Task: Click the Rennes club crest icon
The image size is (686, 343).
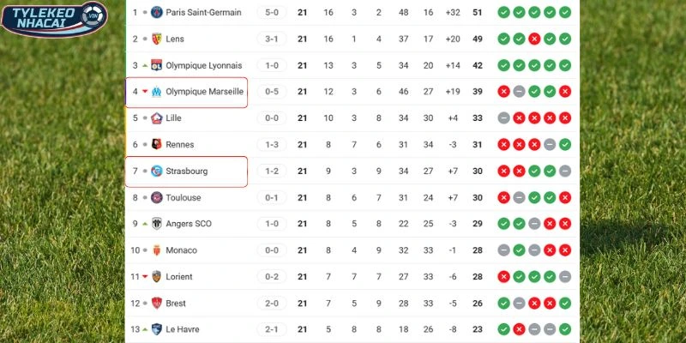Action: pos(157,145)
